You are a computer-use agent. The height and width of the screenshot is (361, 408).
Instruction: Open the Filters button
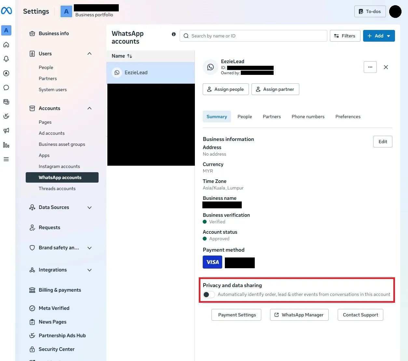tap(345, 36)
